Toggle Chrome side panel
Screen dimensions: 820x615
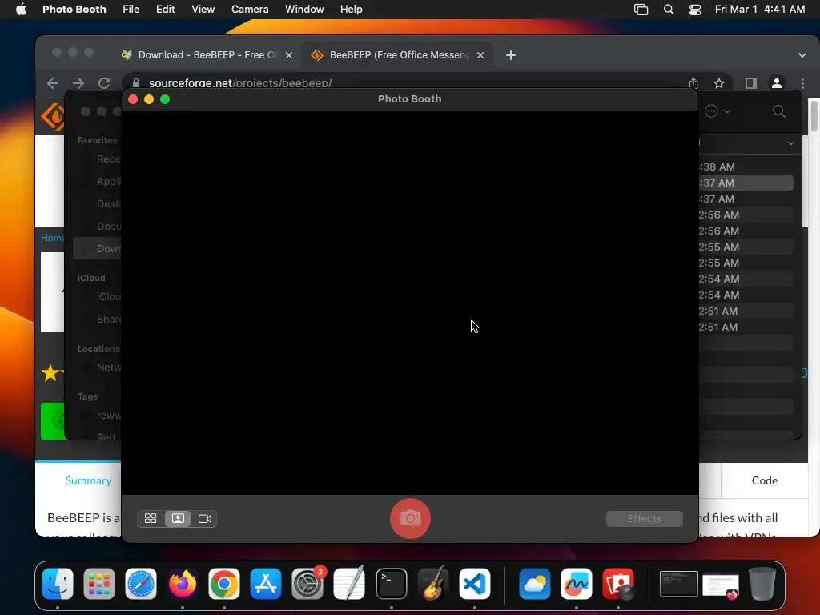(751, 83)
